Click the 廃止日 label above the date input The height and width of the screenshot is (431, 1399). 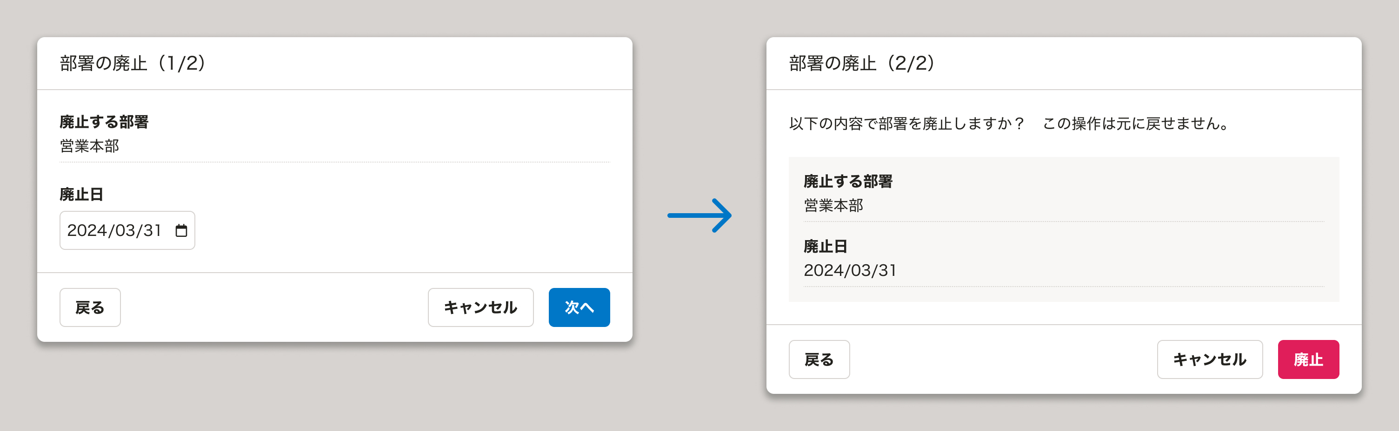(x=81, y=194)
